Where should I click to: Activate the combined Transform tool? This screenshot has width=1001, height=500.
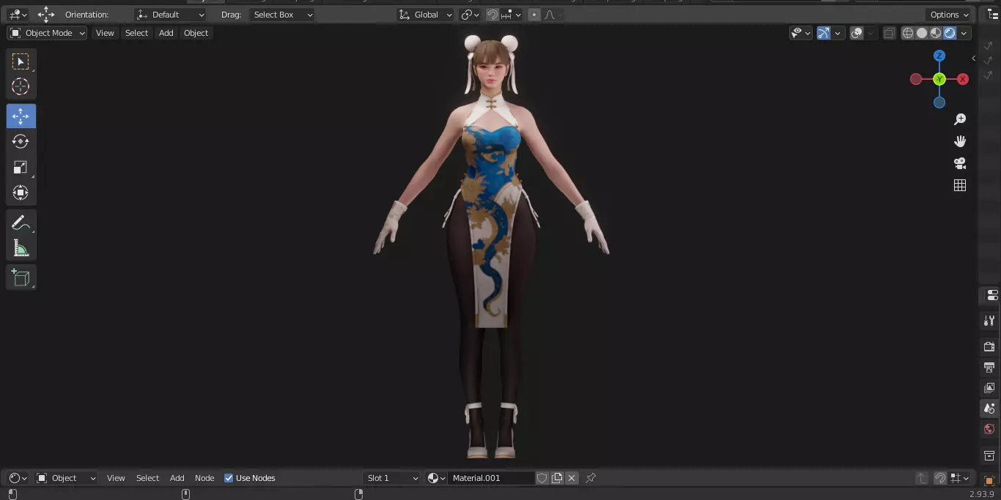tap(21, 193)
